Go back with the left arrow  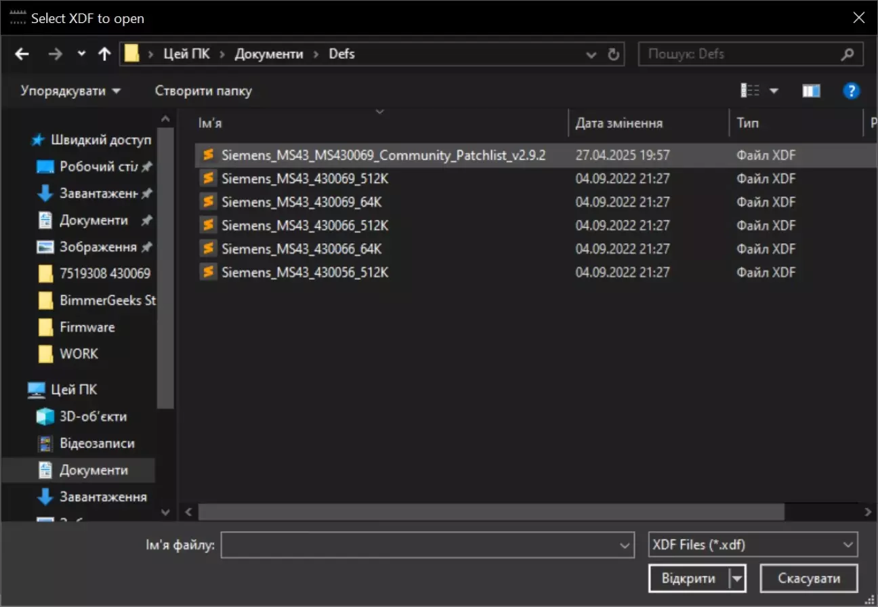[x=22, y=54]
